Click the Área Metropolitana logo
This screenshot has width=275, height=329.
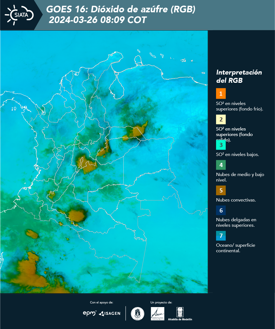(x=158, y=314)
